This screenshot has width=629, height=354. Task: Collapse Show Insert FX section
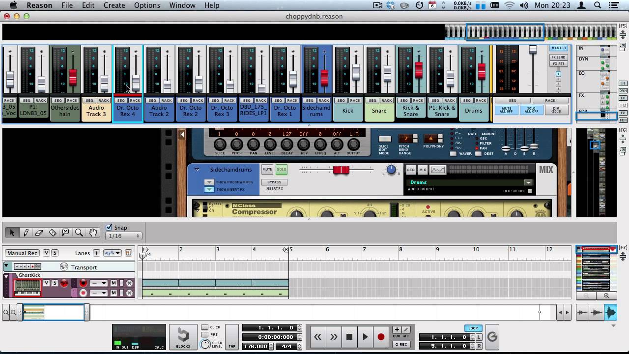click(x=209, y=190)
